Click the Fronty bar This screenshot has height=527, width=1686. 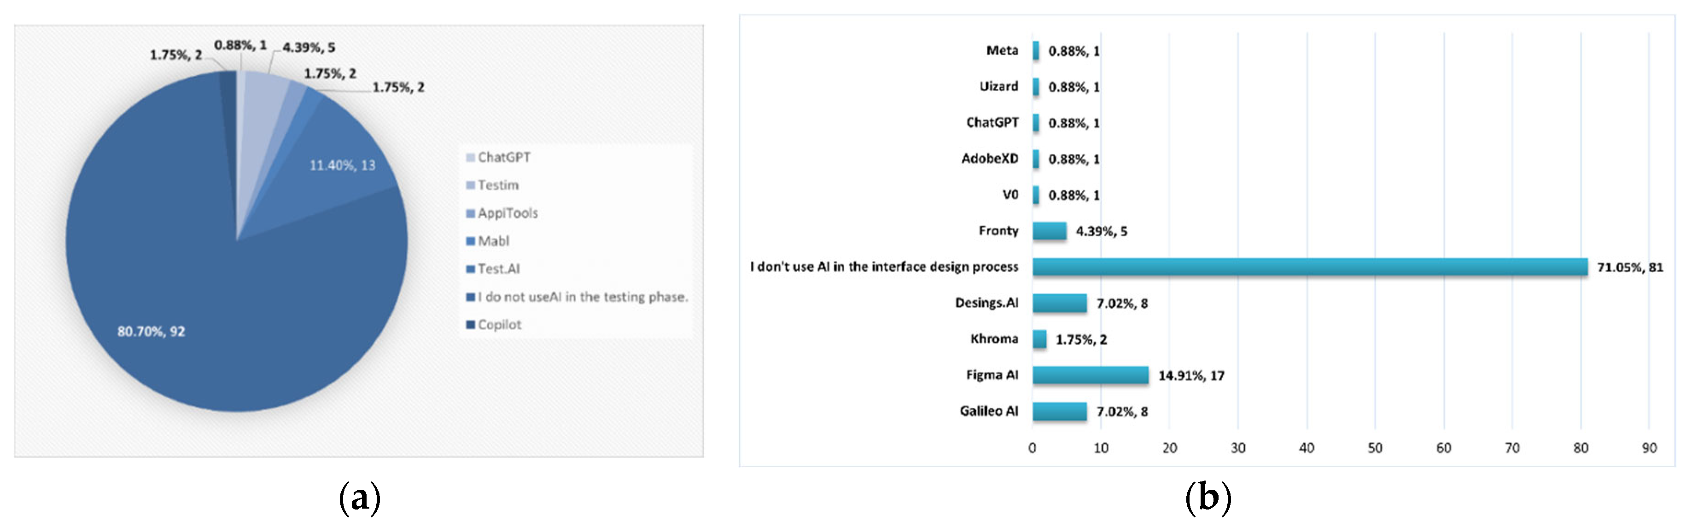(1050, 231)
